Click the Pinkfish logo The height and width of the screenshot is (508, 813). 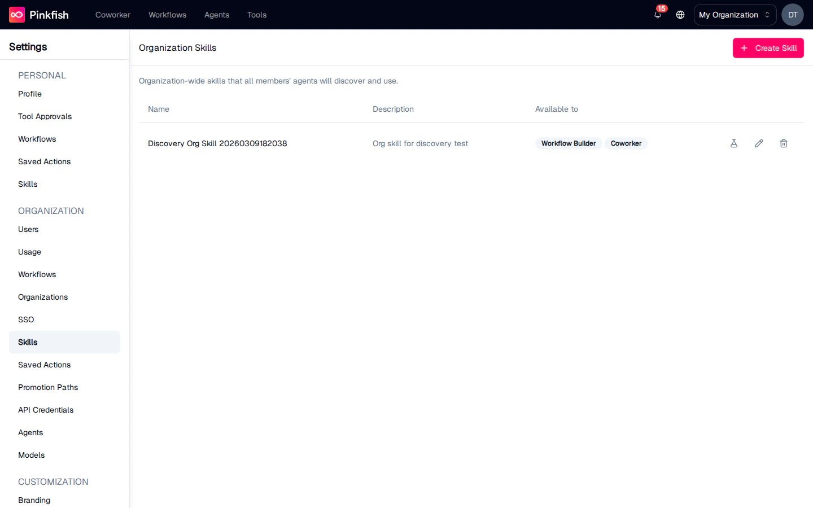[38, 15]
